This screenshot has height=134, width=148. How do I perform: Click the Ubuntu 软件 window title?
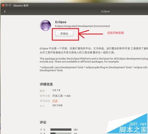pos(21,6)
